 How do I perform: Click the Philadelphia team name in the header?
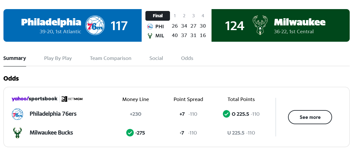coord(51,22)
